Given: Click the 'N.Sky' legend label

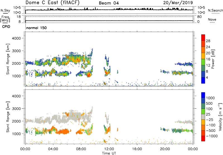Looking at the screenshot, I should pyautogui.click(x=5, y=10).
